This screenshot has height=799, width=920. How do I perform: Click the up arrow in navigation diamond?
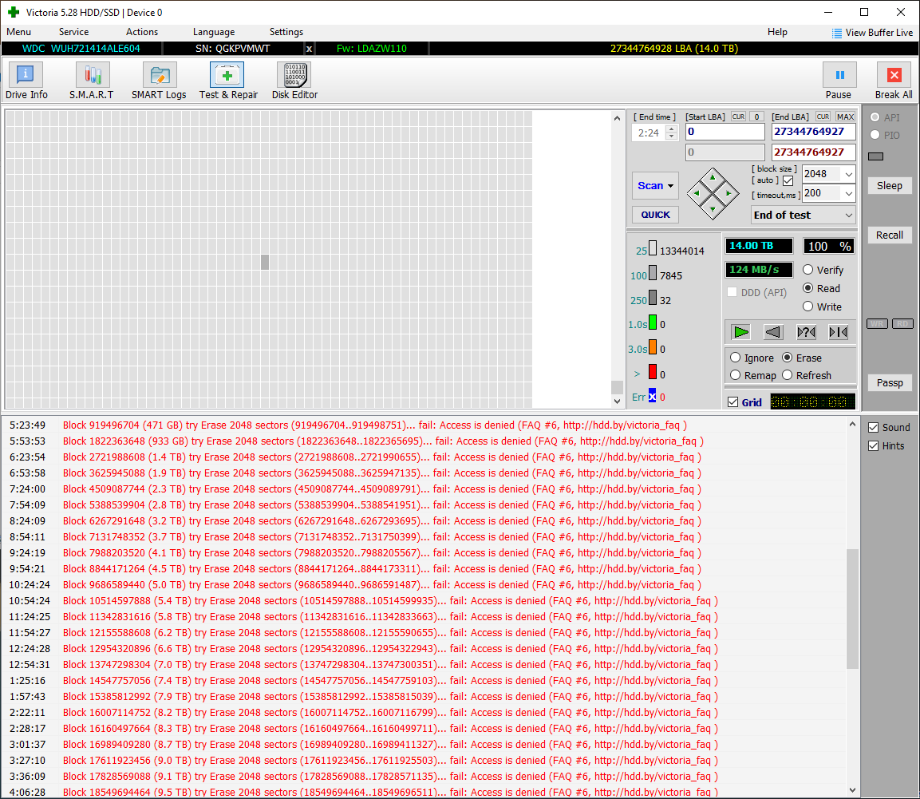point(713,176)
